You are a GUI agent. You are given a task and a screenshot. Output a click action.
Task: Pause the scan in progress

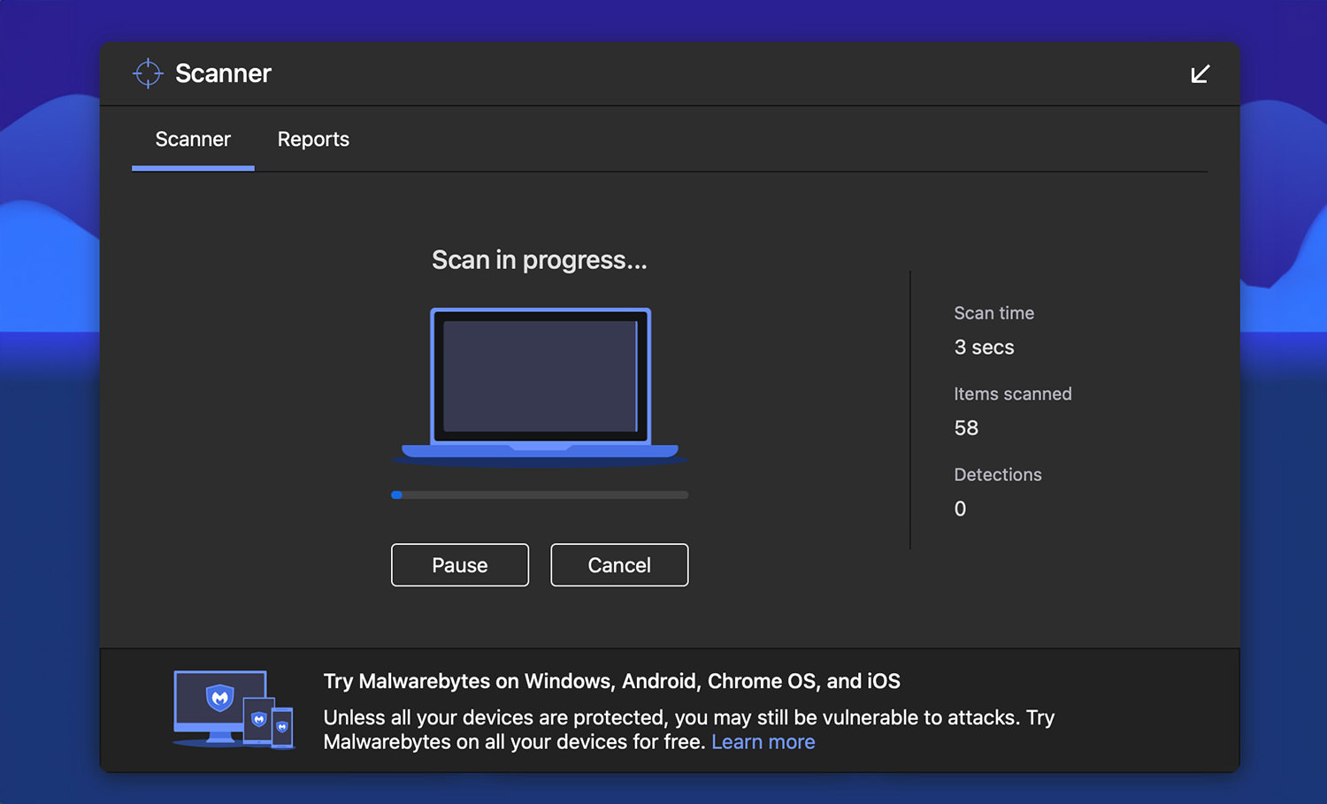coord(460,565)
